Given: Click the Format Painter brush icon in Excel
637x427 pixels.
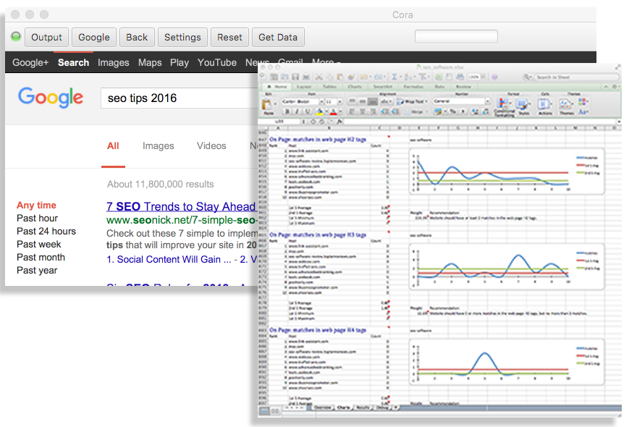Looking at the screenshot, I should pyautogui.click(x=350, y=77).
